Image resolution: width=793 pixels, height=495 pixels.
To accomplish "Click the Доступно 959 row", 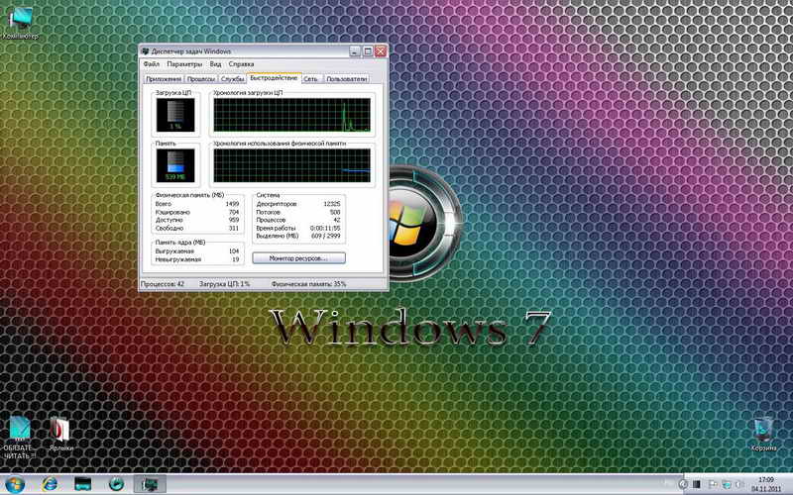I will click(x=197, y=220).
